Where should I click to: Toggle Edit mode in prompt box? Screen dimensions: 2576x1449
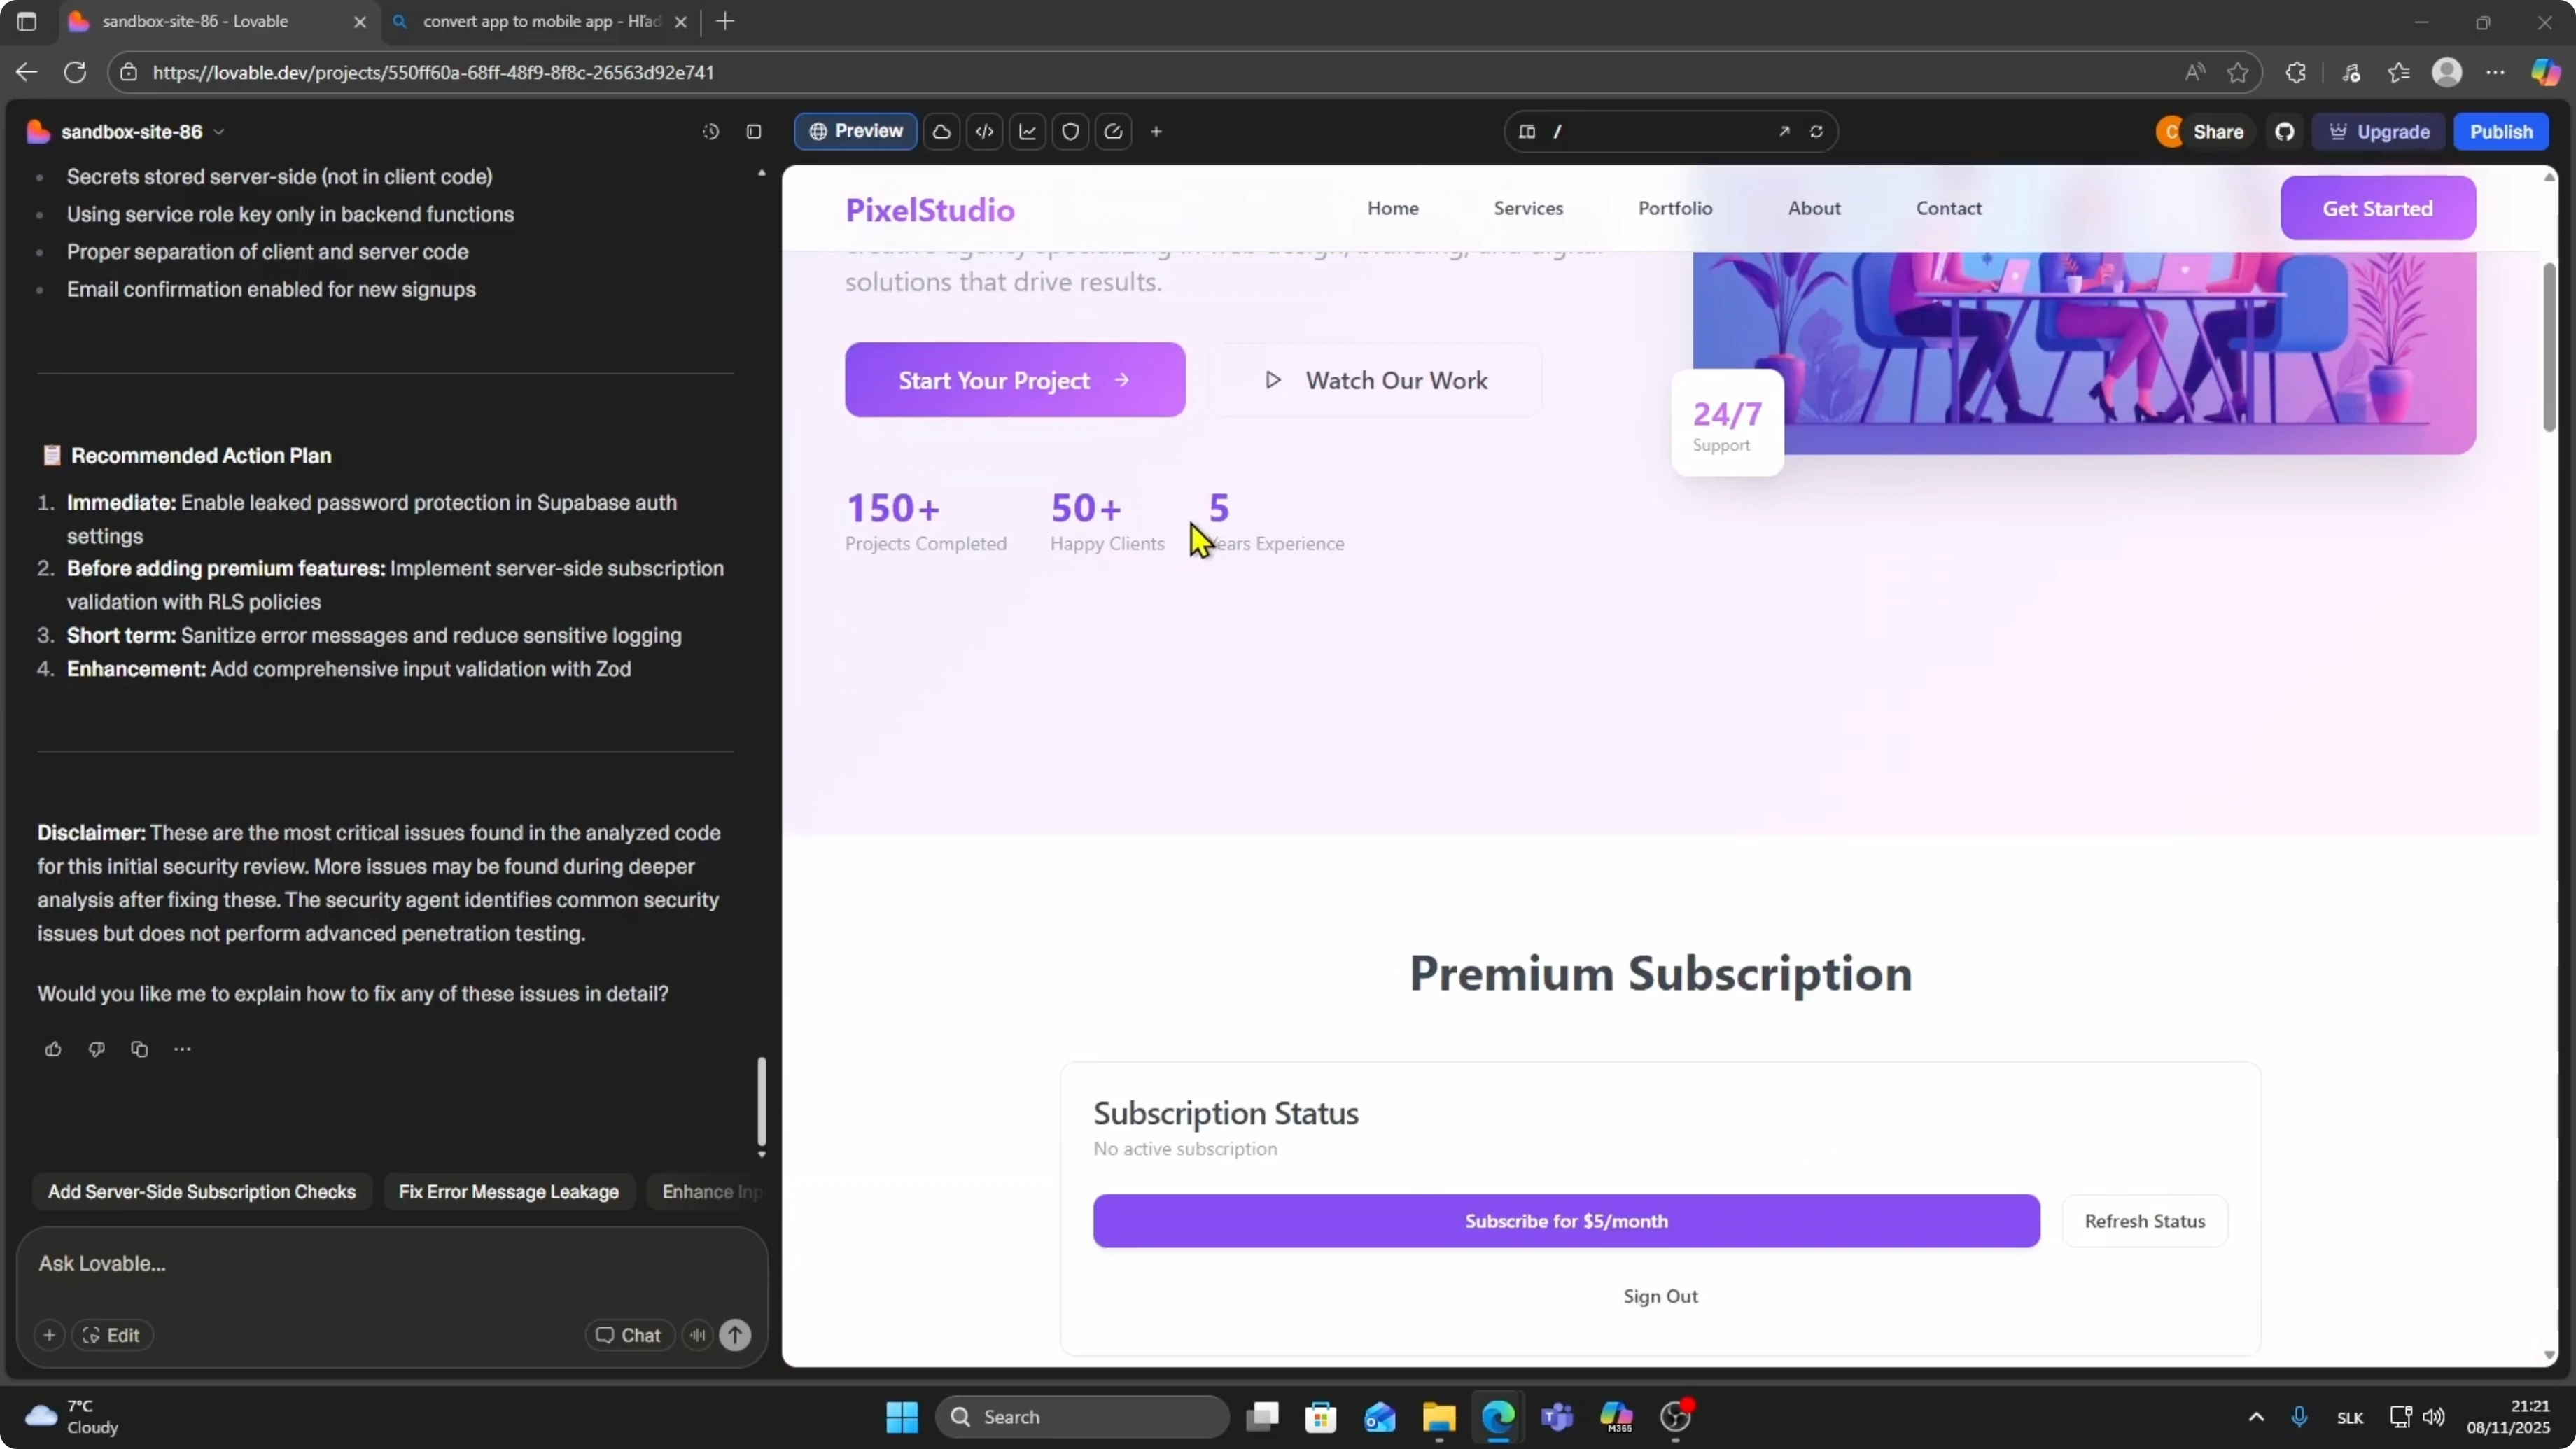click(112, 1335)
